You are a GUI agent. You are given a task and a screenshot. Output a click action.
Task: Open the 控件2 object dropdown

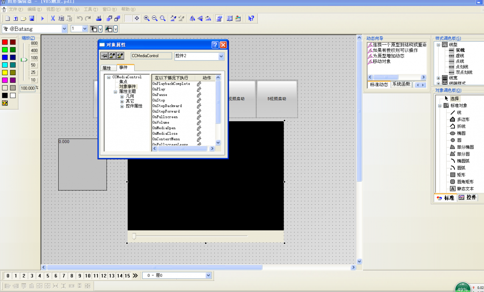point(221,56)
